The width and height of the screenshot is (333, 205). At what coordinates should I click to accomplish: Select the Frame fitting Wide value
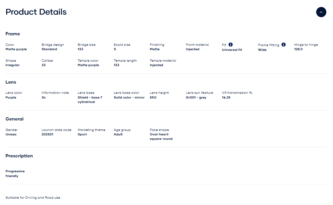point(262,50)
